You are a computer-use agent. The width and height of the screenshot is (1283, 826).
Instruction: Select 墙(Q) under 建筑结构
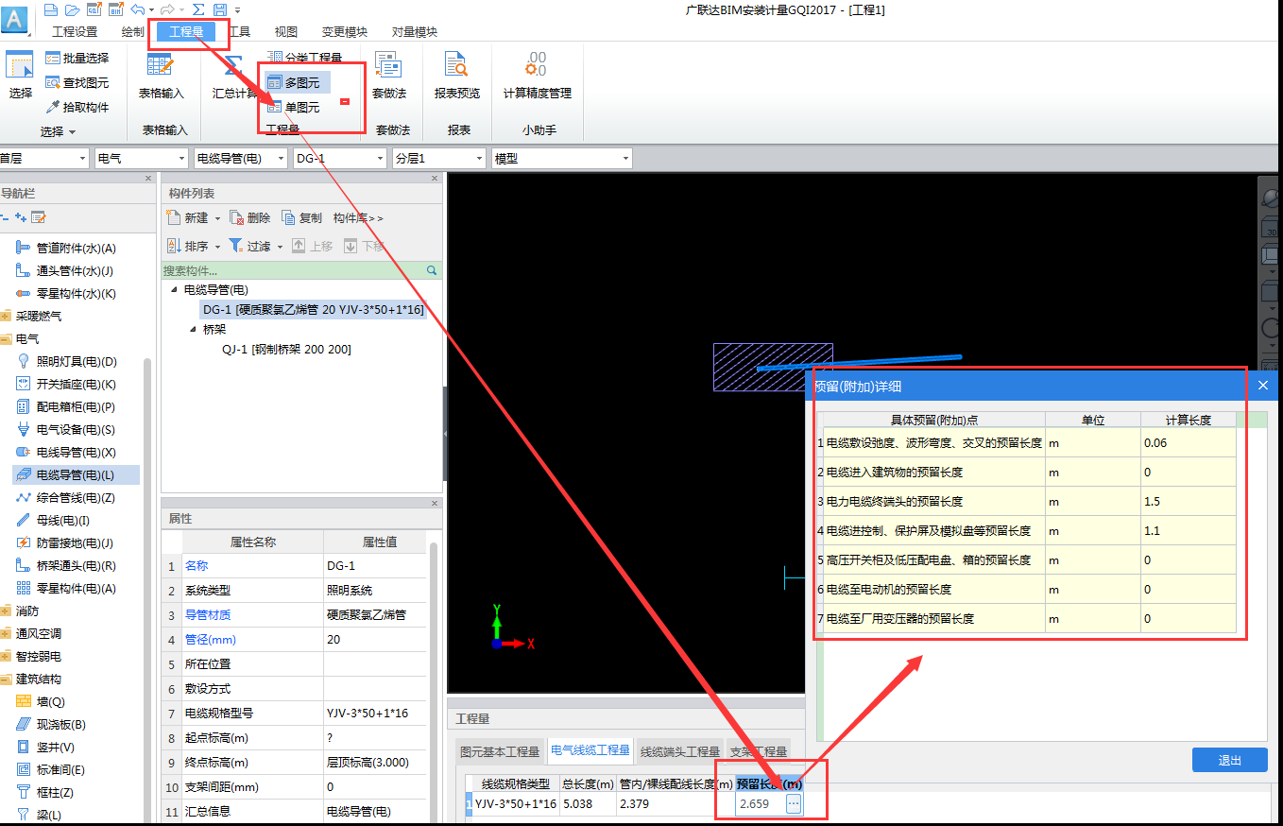[x=42, y=701]
